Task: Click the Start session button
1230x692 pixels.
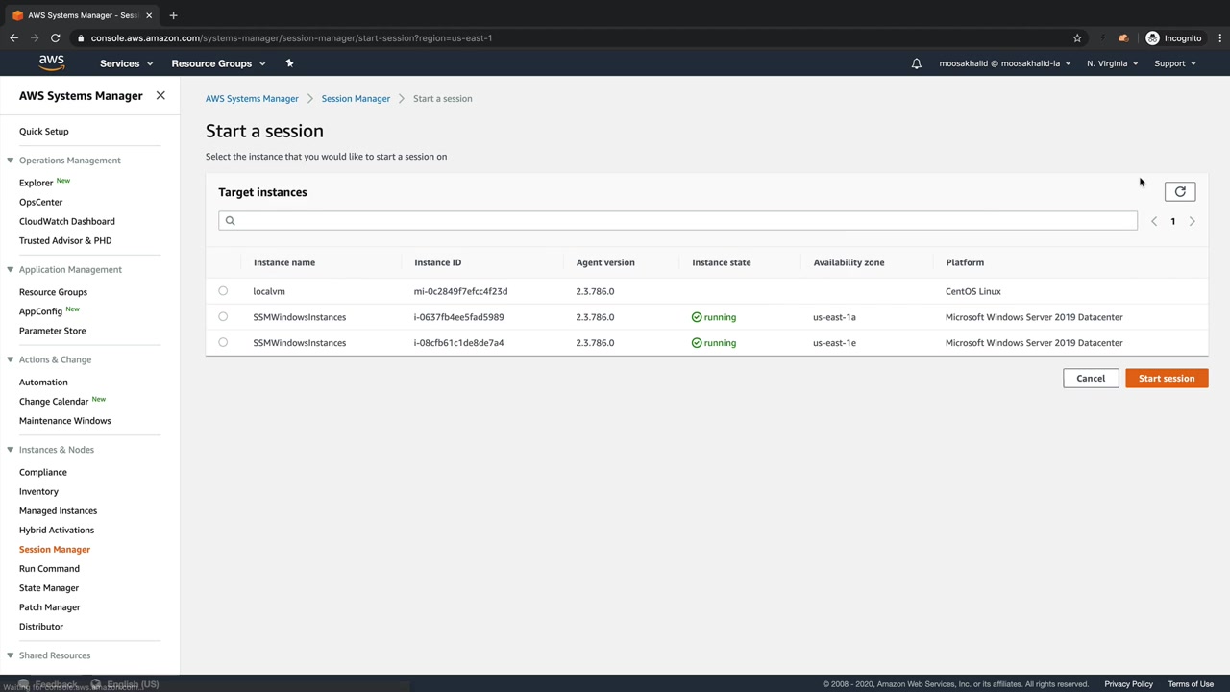Action: (1166, 379)
